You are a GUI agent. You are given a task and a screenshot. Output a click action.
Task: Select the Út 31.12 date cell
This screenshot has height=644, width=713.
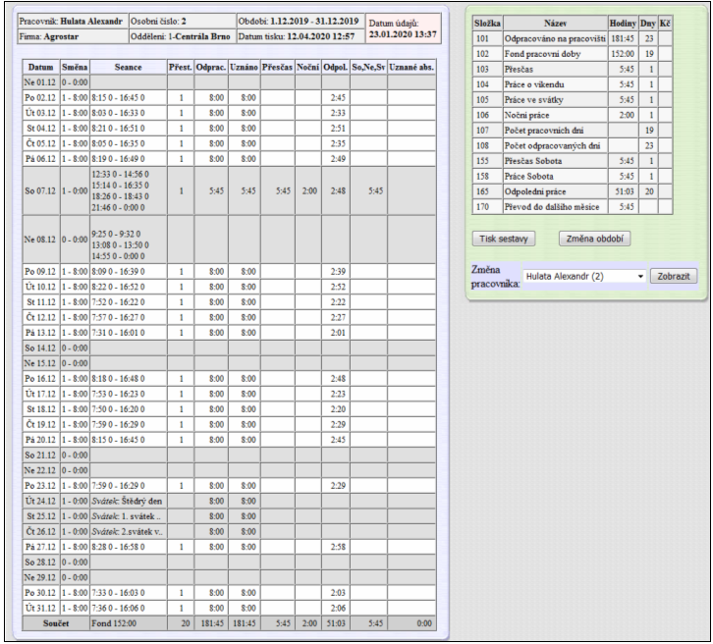tap(41, 608)
